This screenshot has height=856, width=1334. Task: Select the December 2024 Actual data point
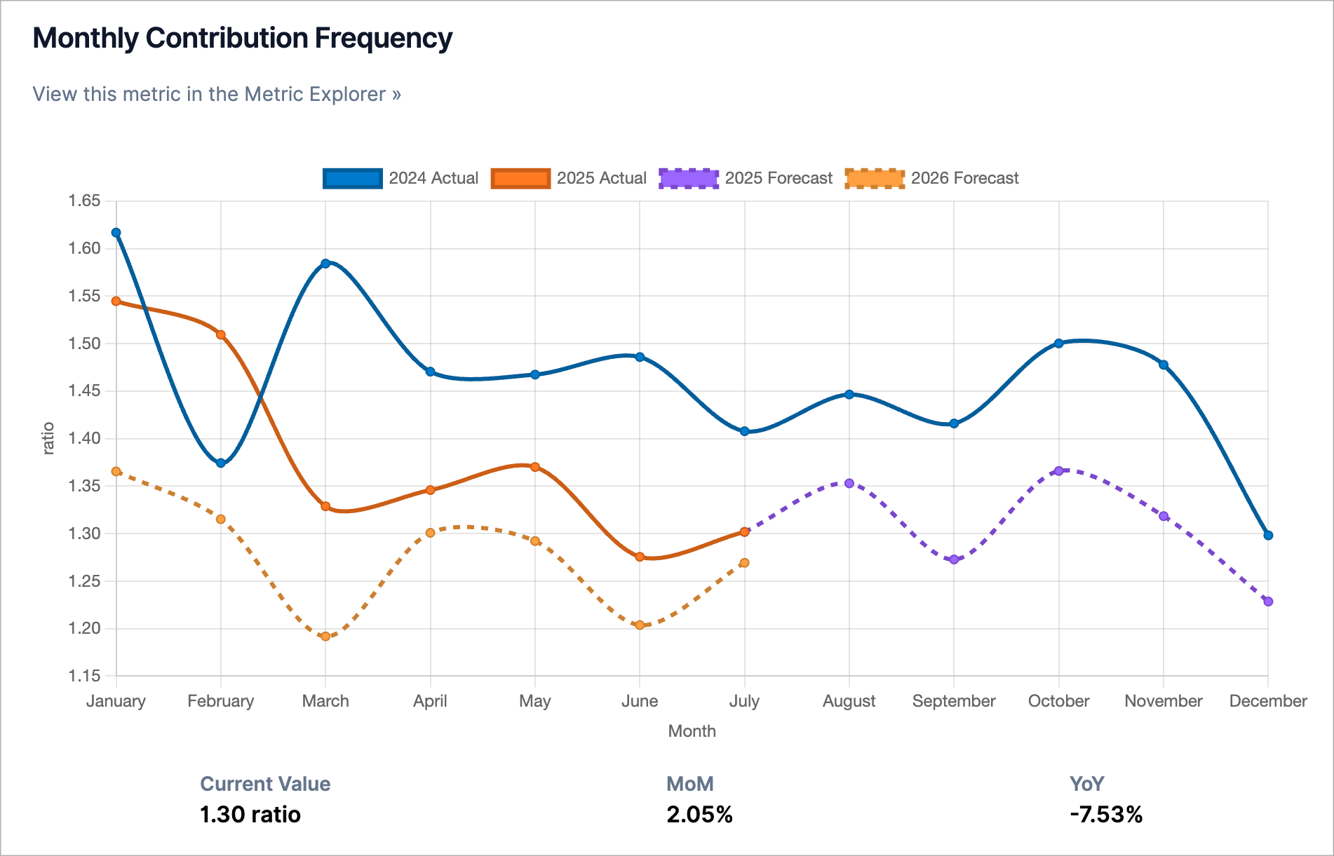(1268, 536)
